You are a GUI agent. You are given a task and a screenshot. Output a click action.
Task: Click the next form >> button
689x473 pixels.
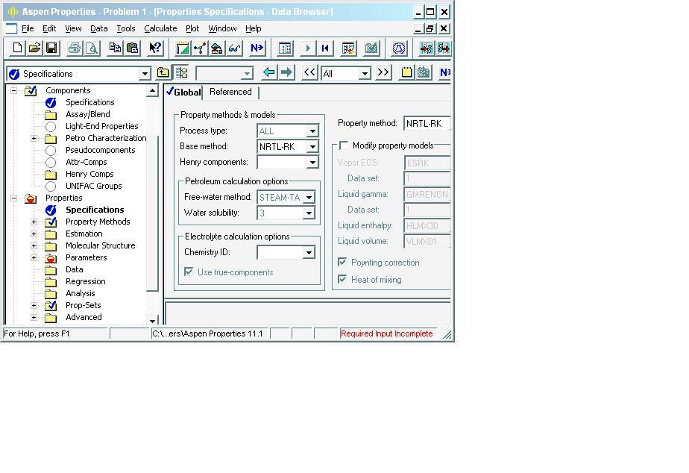click(383, 72)
